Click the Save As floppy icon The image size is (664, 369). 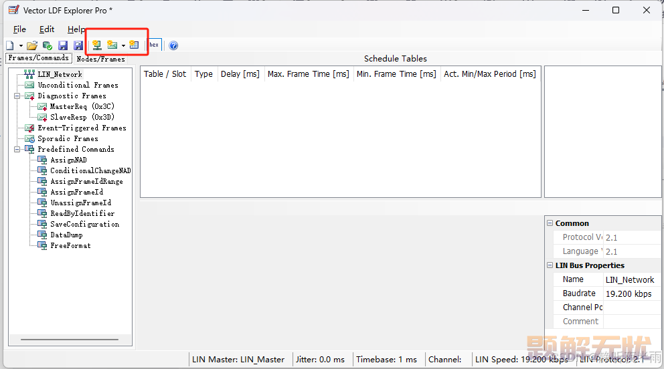click(78, 45)
